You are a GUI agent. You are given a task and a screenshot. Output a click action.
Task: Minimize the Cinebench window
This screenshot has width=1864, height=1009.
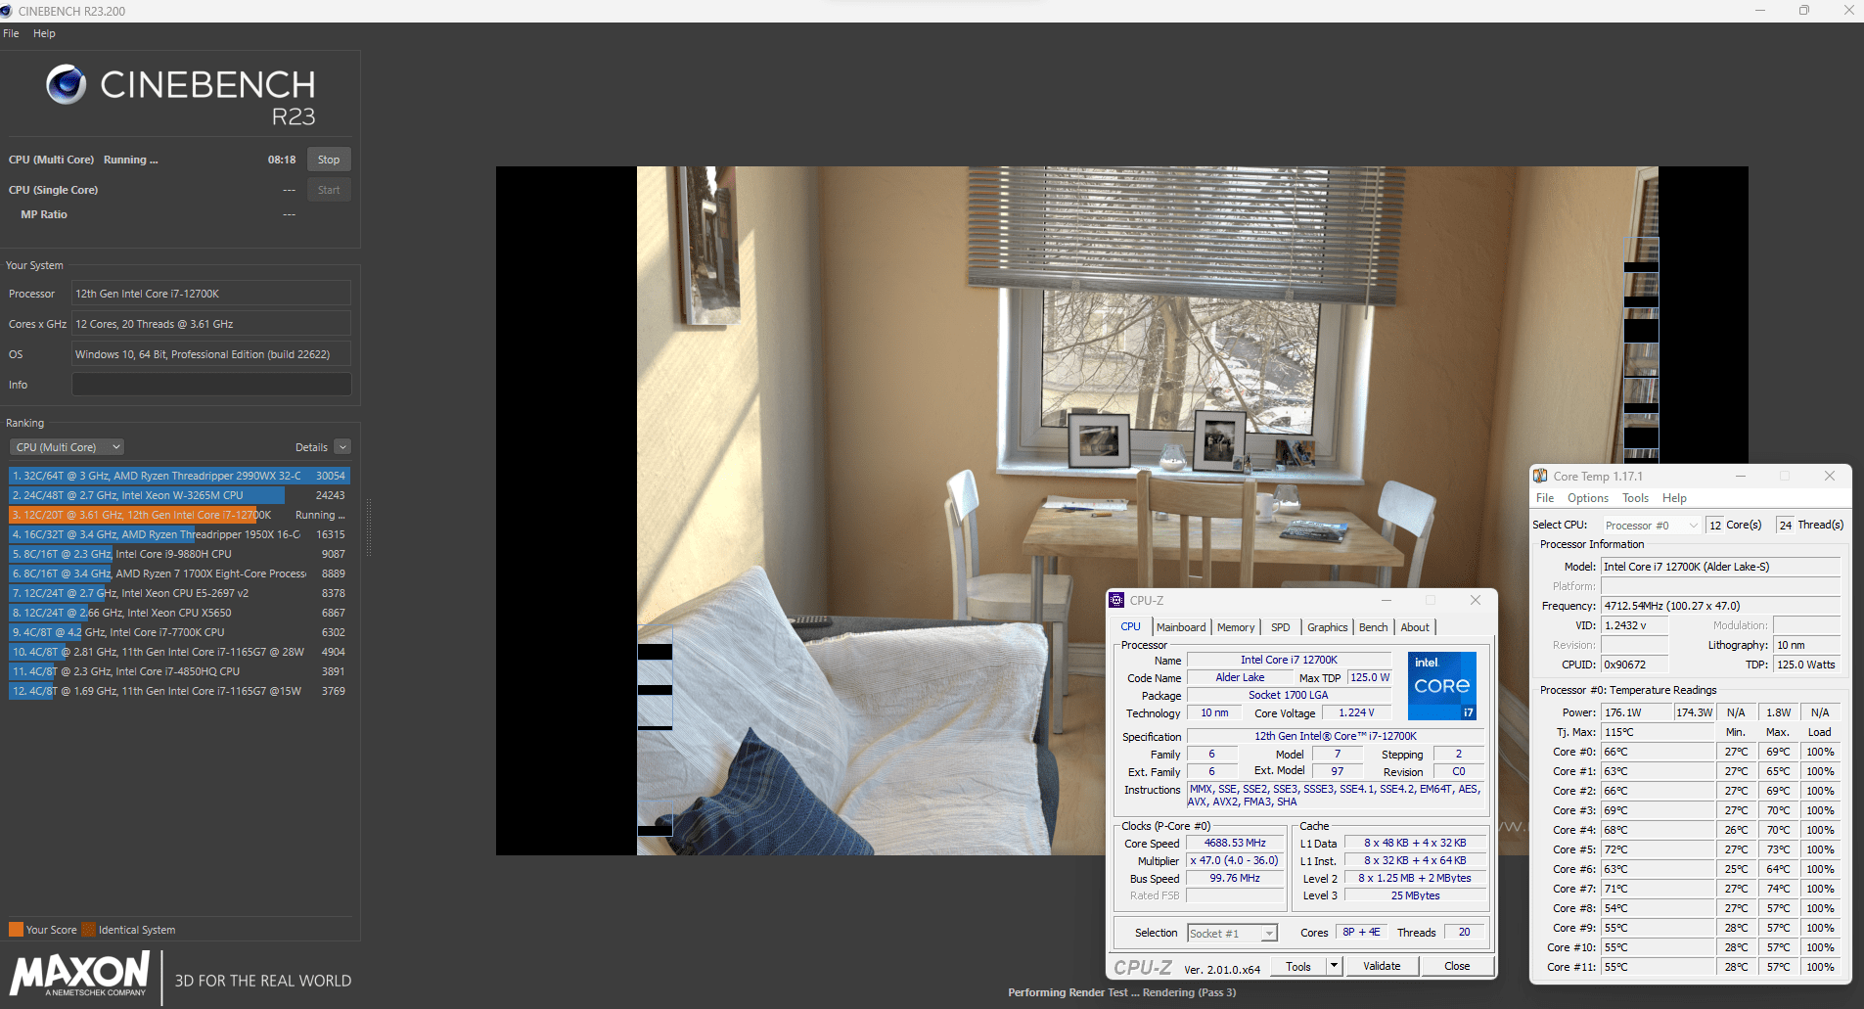(x=1759, y=11)
